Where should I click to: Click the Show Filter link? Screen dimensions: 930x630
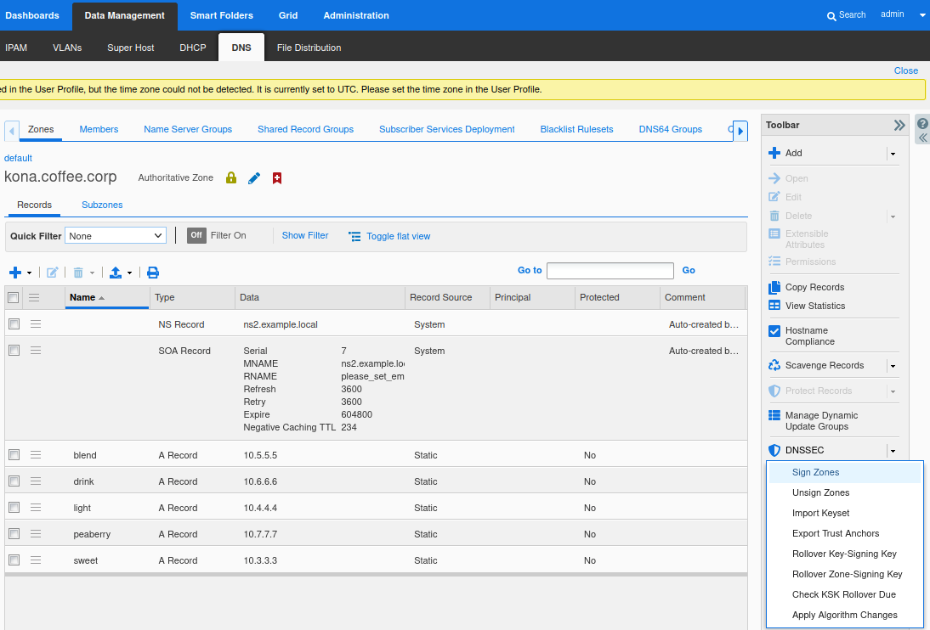(305, 235)
